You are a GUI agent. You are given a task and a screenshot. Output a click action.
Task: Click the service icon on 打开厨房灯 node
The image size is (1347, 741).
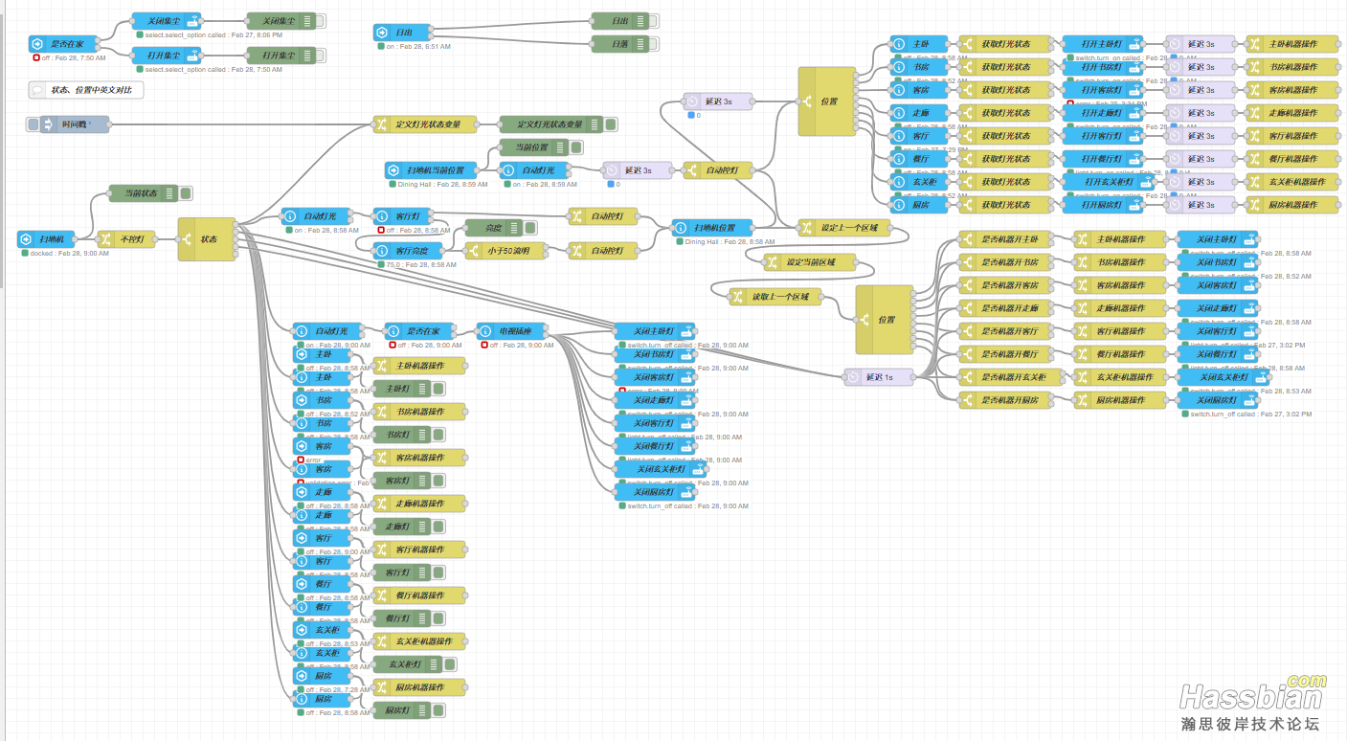(x=1134, y=205)
